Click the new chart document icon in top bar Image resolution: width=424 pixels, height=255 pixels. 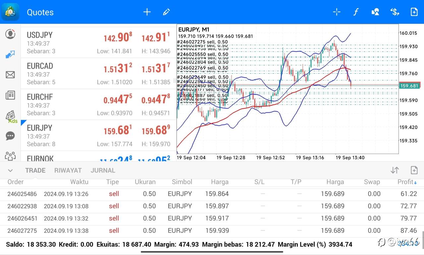(414, 12)
